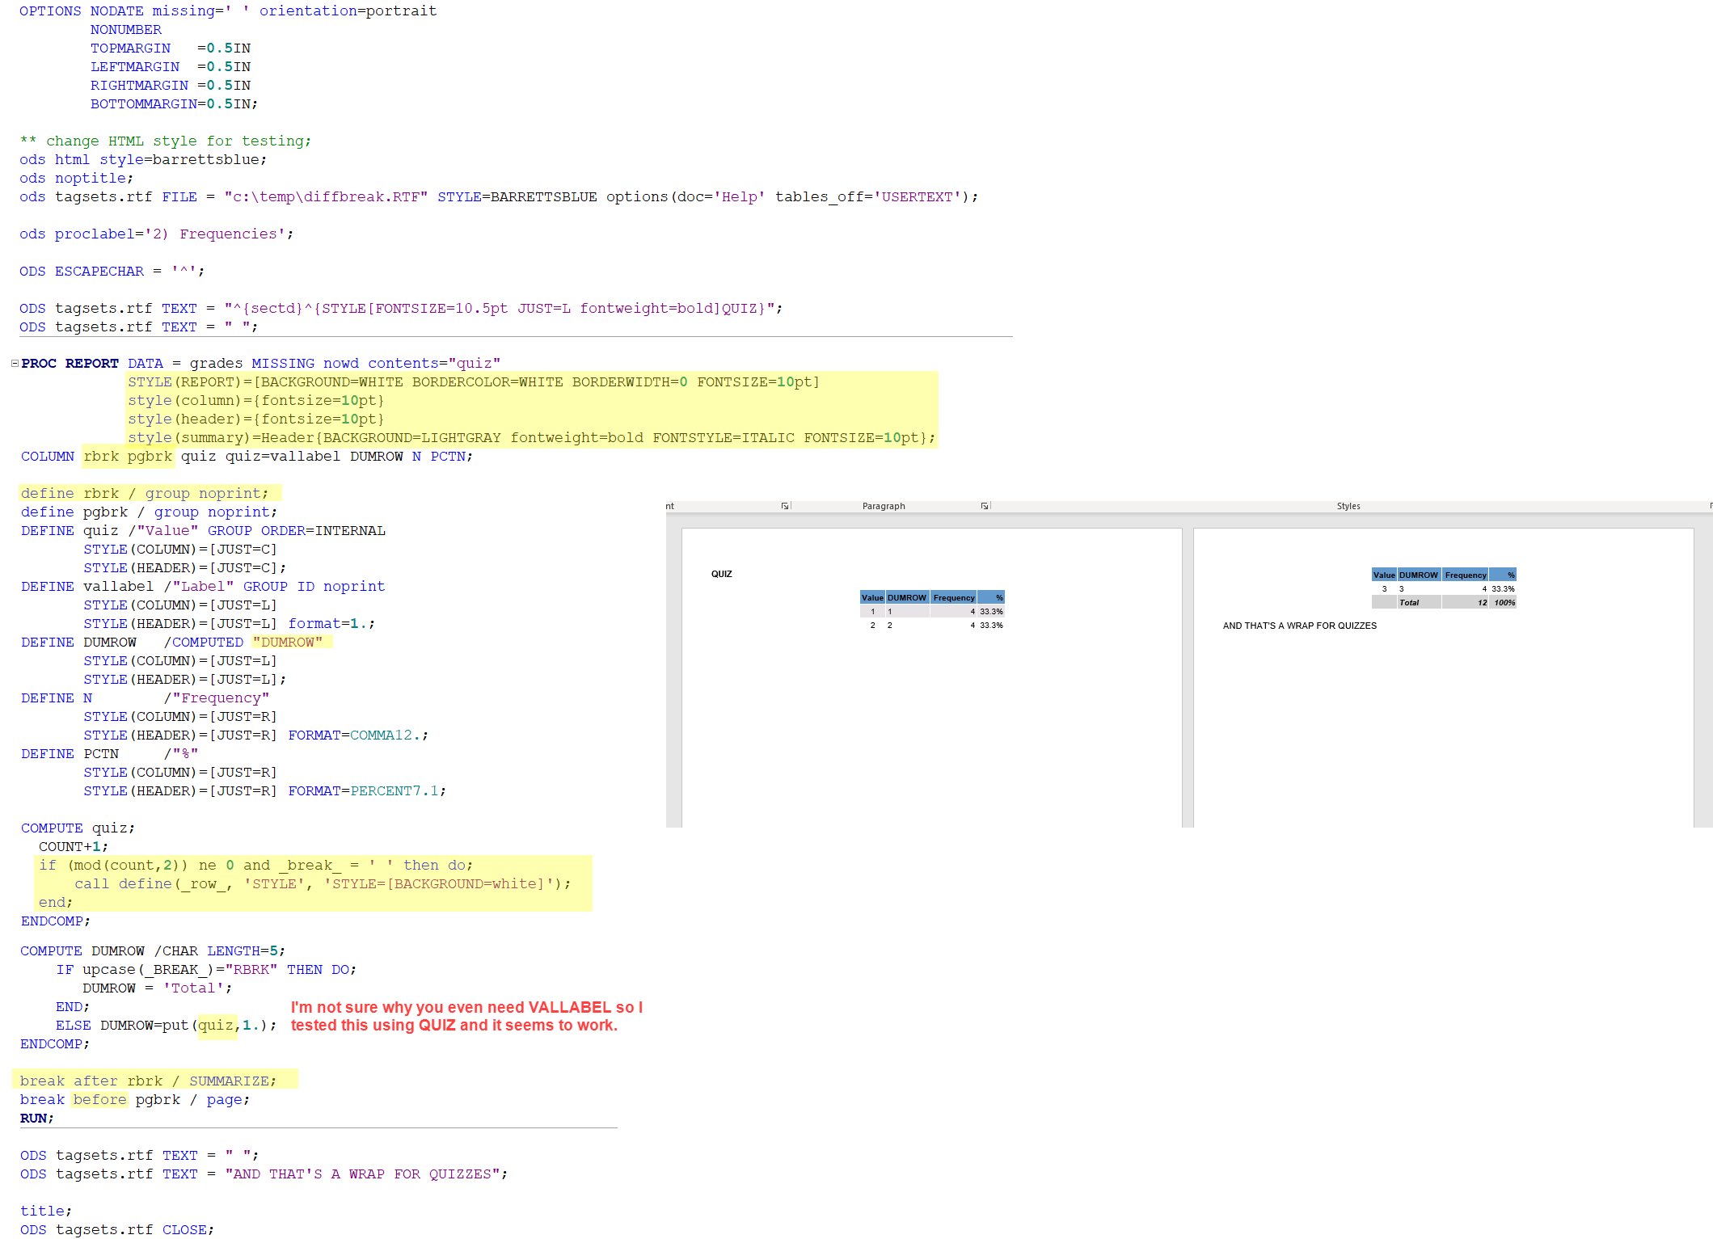
Task: Click the RUN statement in the code
Action: pos(34,1118)
